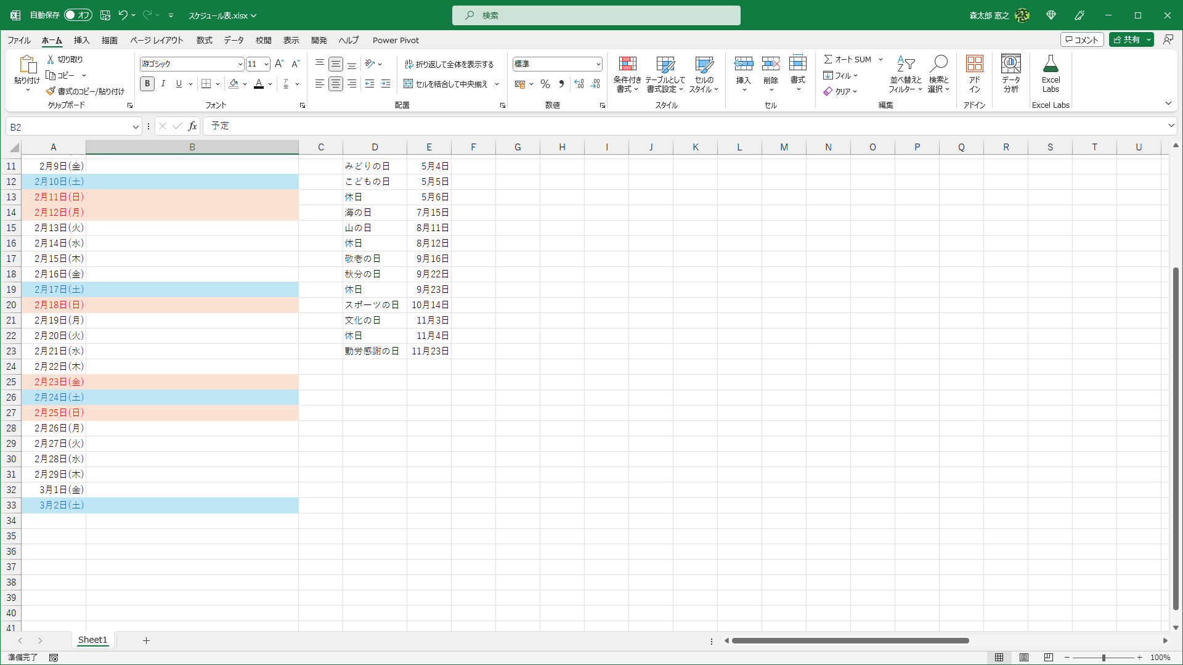Toggle align right

click(352, 84)
